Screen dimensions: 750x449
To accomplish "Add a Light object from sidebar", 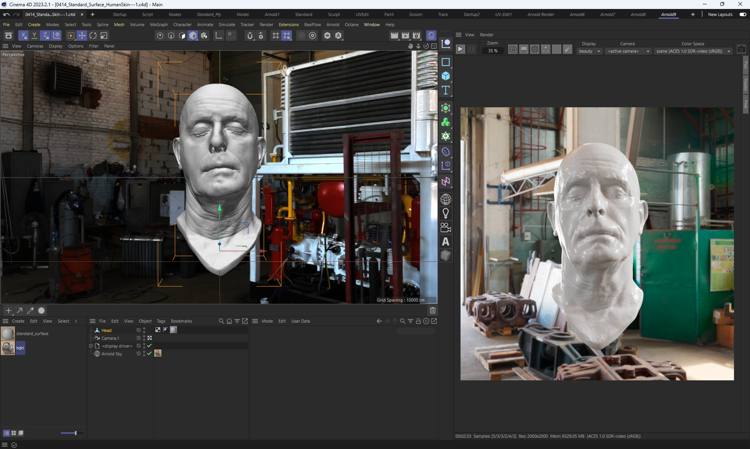I will [445, 213].
